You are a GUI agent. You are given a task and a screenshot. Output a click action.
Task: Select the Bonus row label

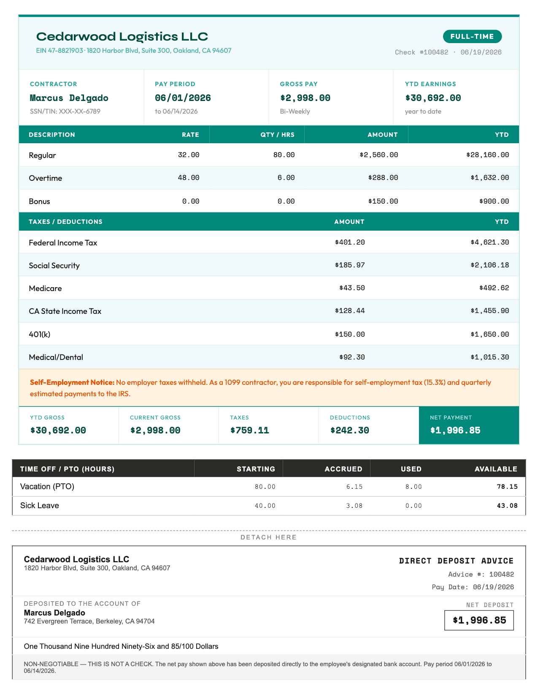39,201
